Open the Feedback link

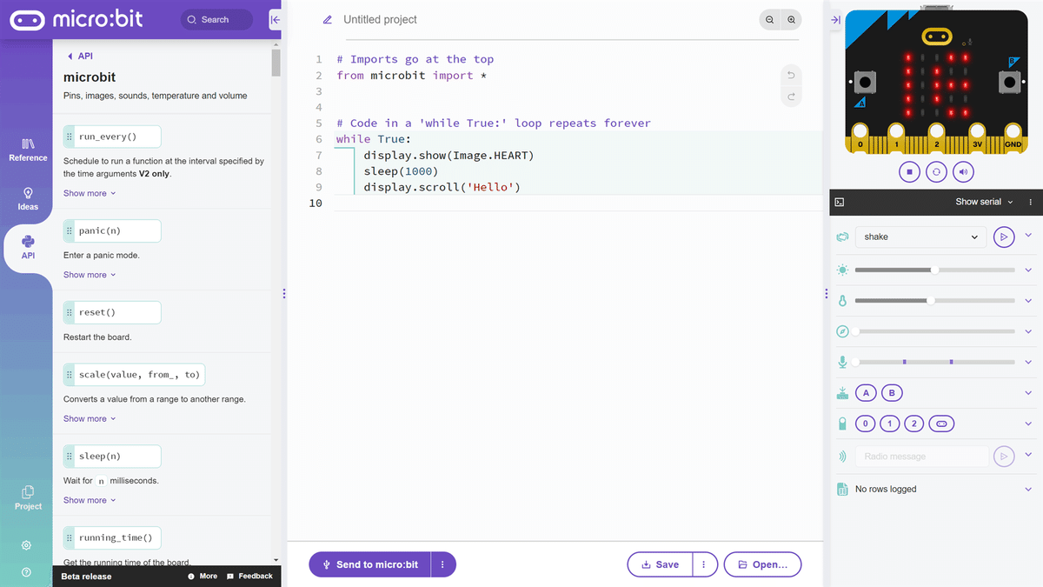pyautogui.click(x=249, y=576)
